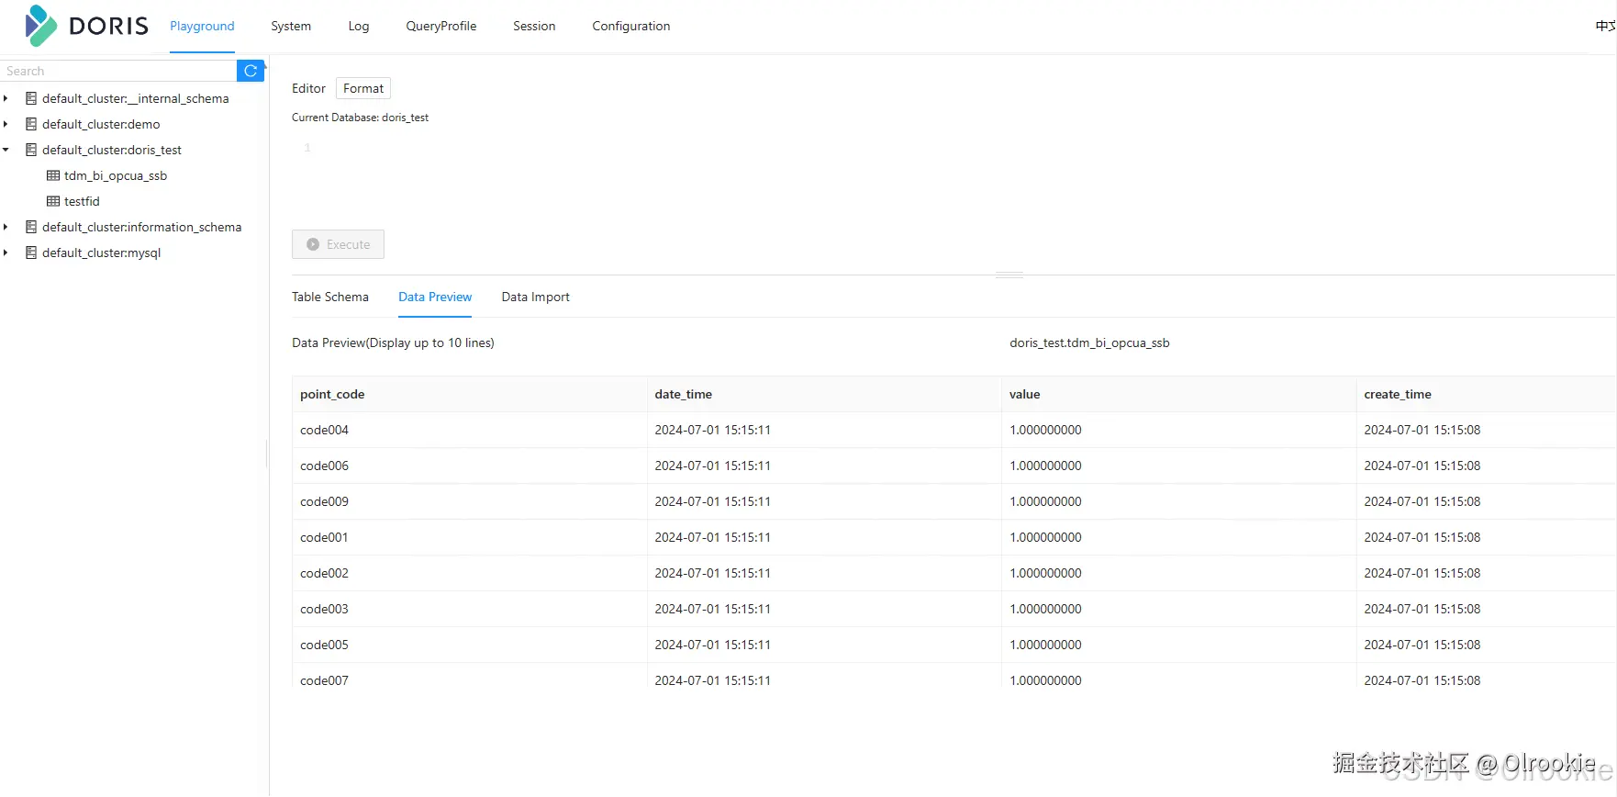Image resolution: width=1617 pixels, height=797 pixels.
Task: Click the database Search field
Action: tap(118, 71)
